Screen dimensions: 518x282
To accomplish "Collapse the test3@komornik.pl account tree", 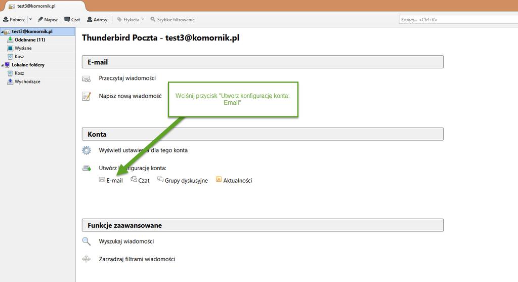I will coord(2,32).
